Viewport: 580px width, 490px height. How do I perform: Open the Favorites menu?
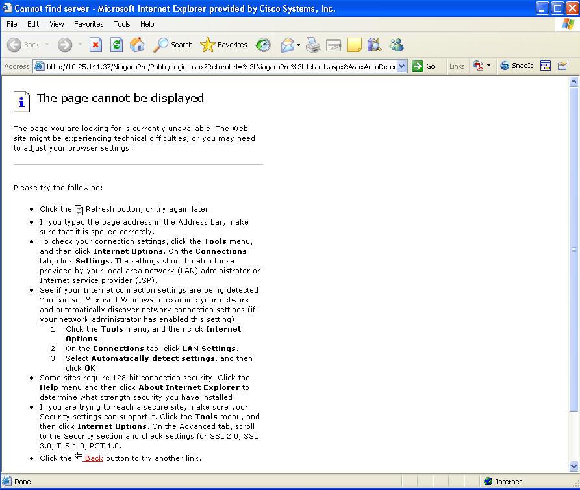tap(89, 24)
